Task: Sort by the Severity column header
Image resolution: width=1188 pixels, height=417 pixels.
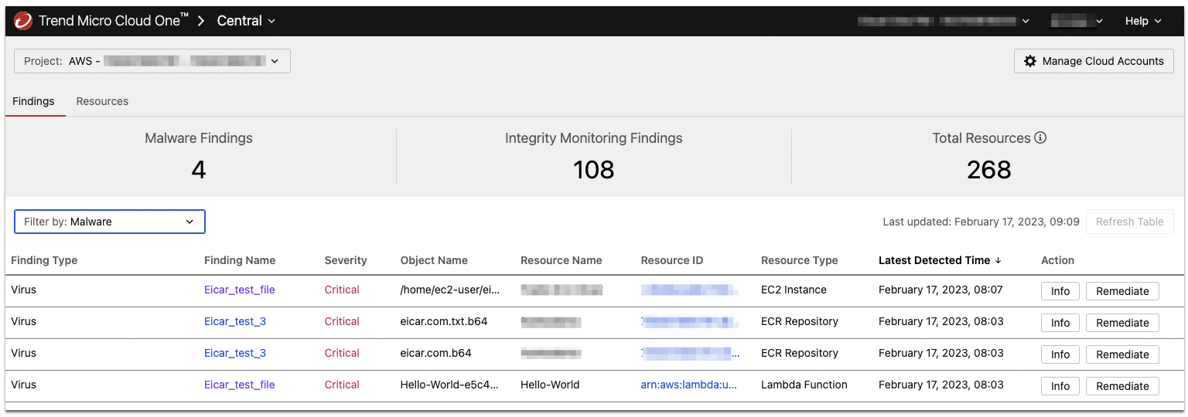Action: coord(345,260)
